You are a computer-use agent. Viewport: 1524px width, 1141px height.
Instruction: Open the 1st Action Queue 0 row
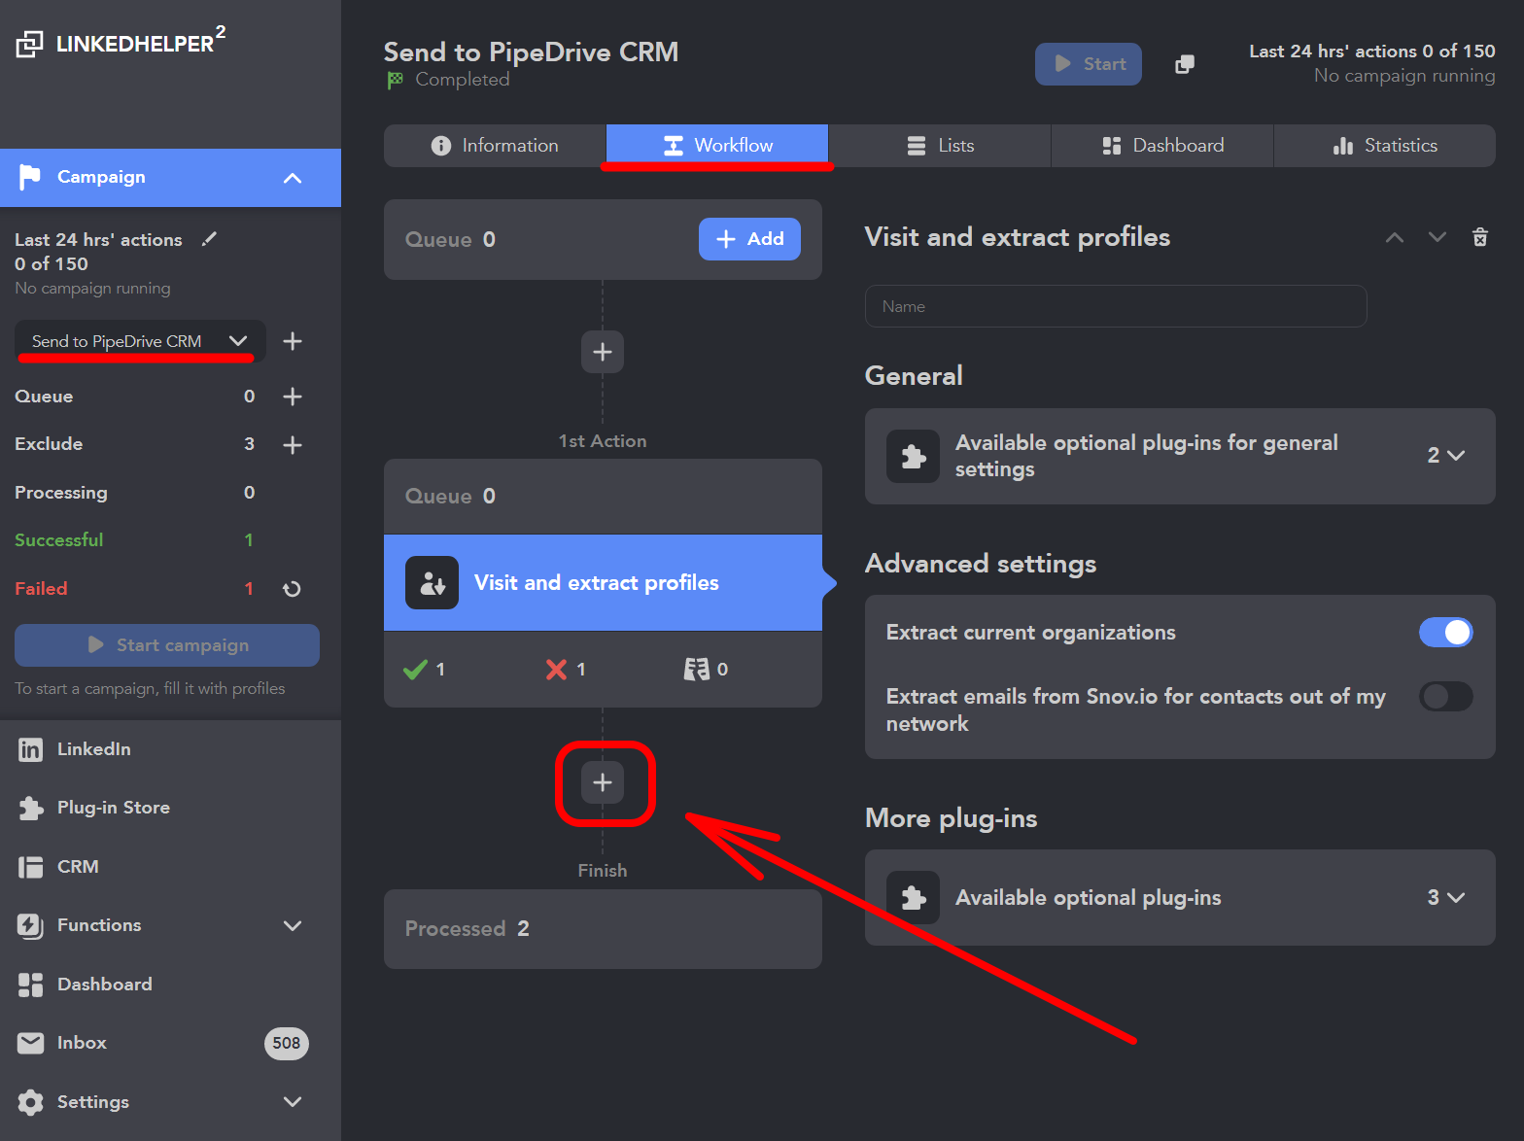click(603, 497)
